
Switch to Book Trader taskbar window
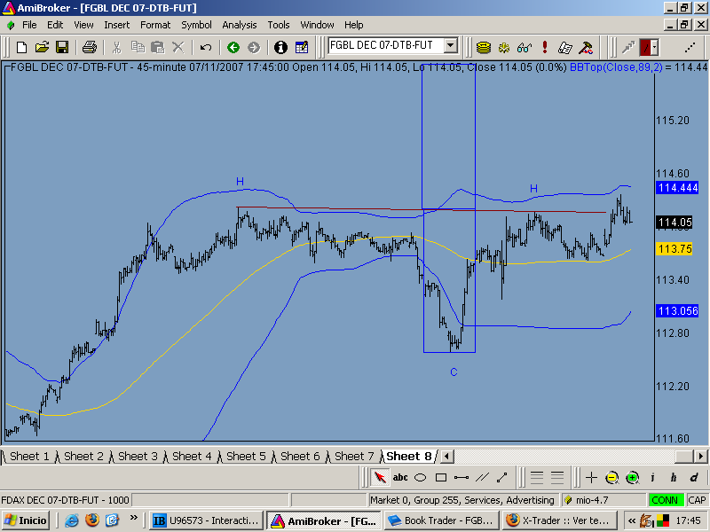click(x=441, y=520)
